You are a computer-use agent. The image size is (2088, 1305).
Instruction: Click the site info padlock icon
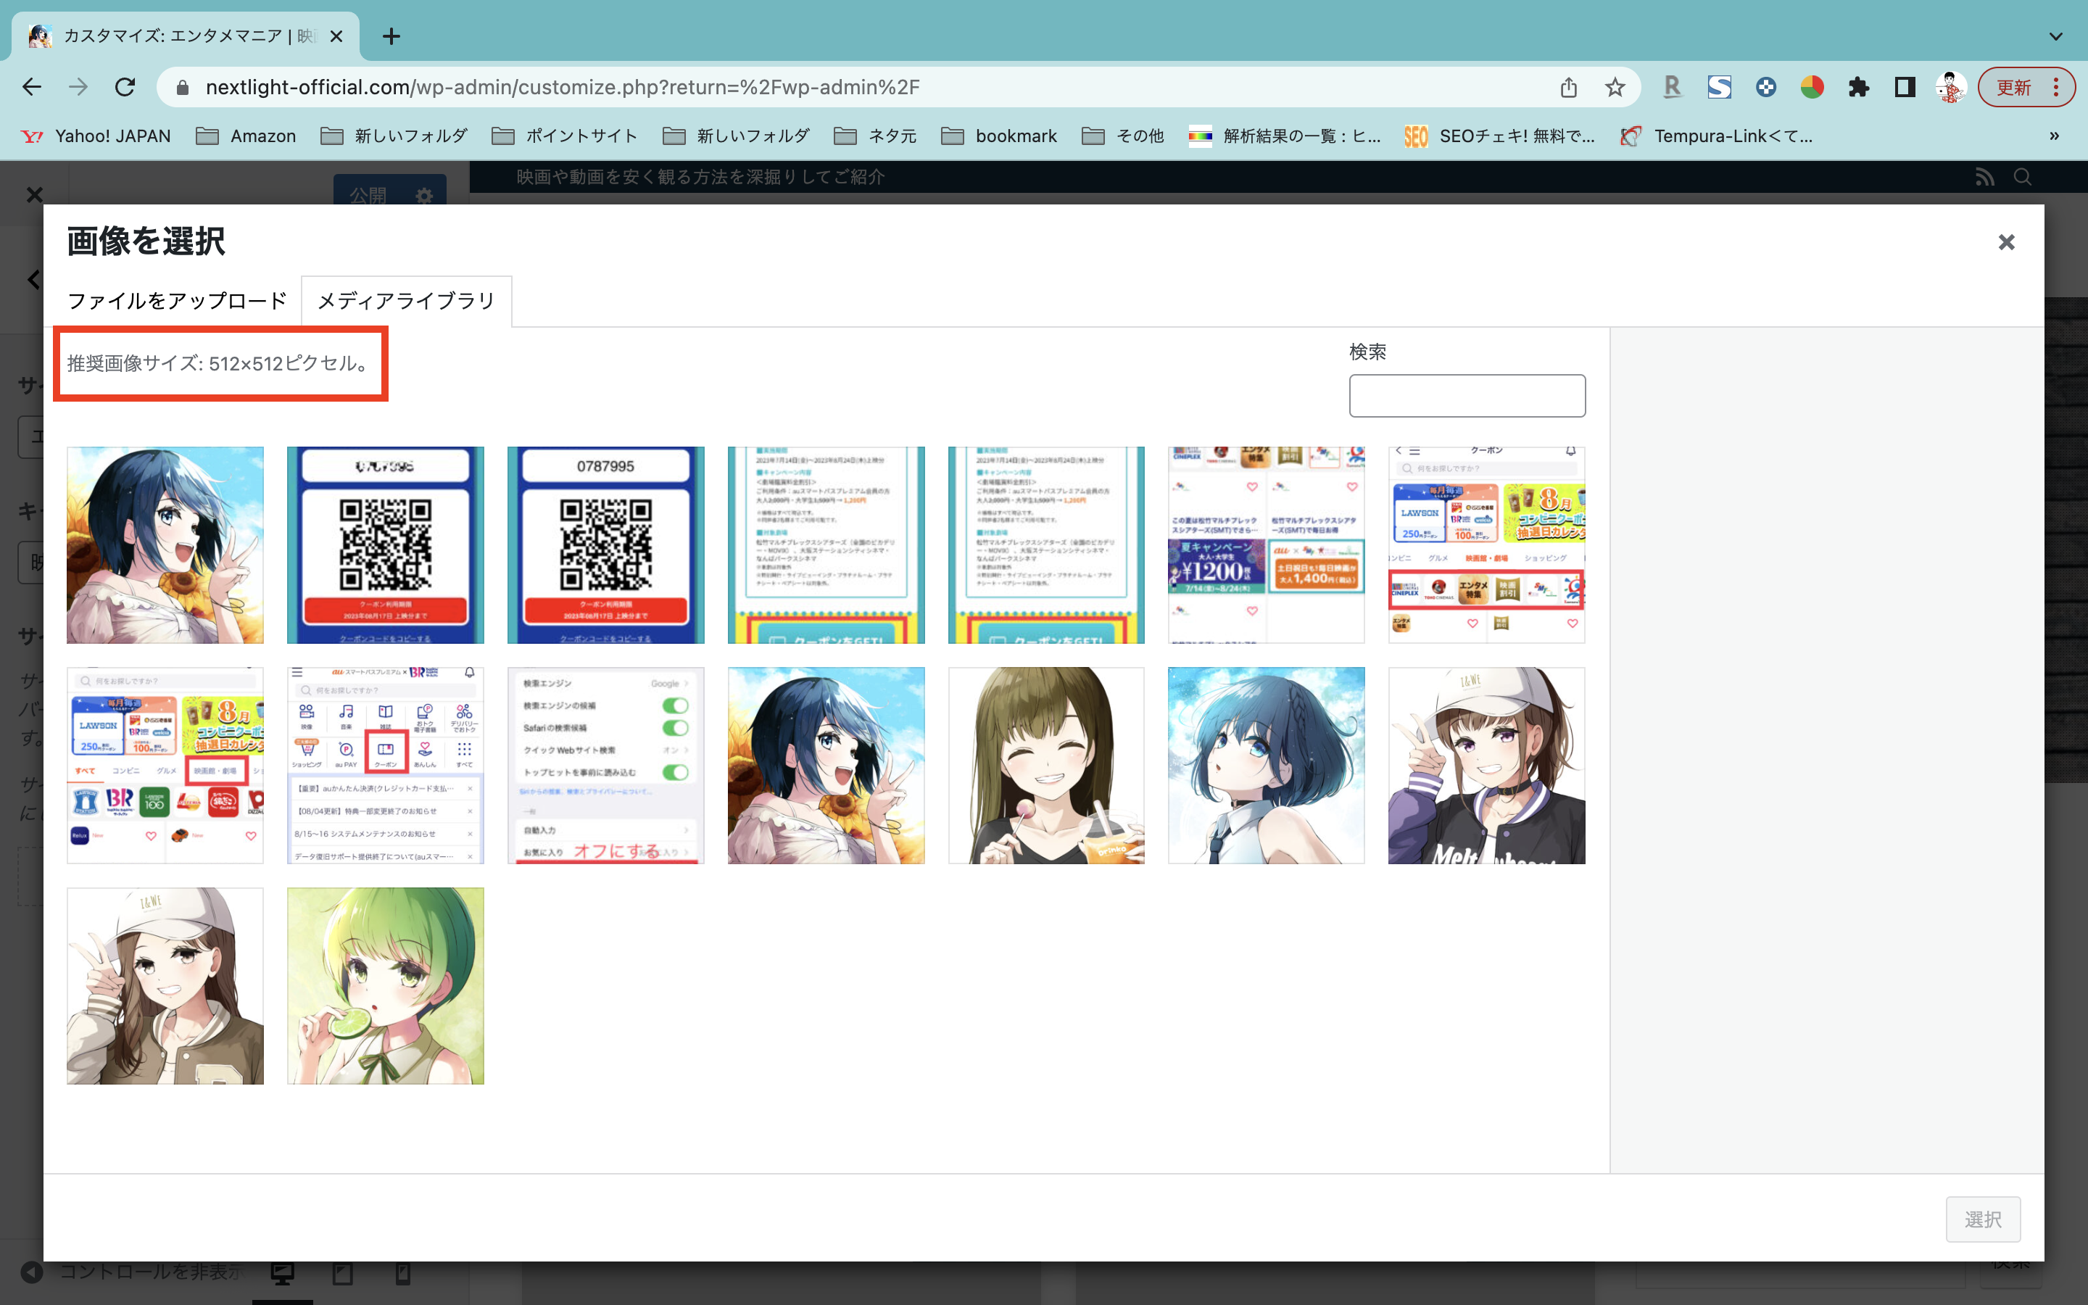182,87
